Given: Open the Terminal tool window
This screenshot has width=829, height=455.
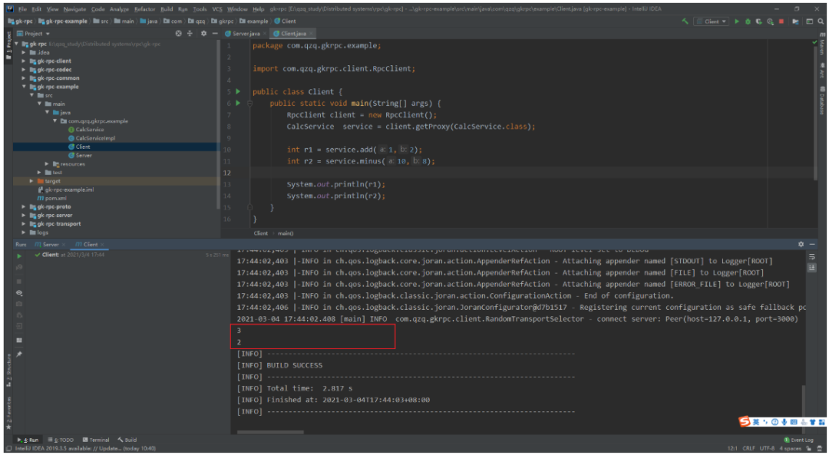Looking at the screenshot, I should tap(97, 440).
